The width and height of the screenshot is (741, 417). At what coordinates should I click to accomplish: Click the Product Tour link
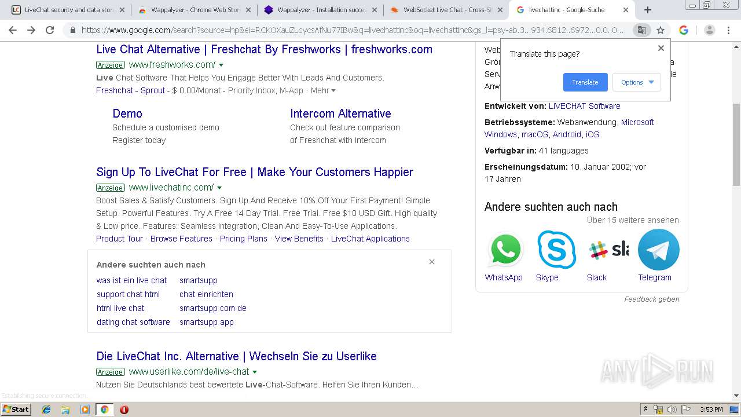[119, 239]
